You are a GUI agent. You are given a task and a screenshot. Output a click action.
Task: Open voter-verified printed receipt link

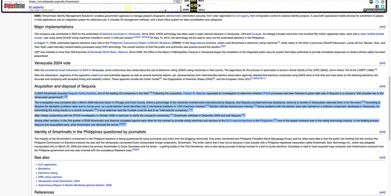(x=373, y=34)
